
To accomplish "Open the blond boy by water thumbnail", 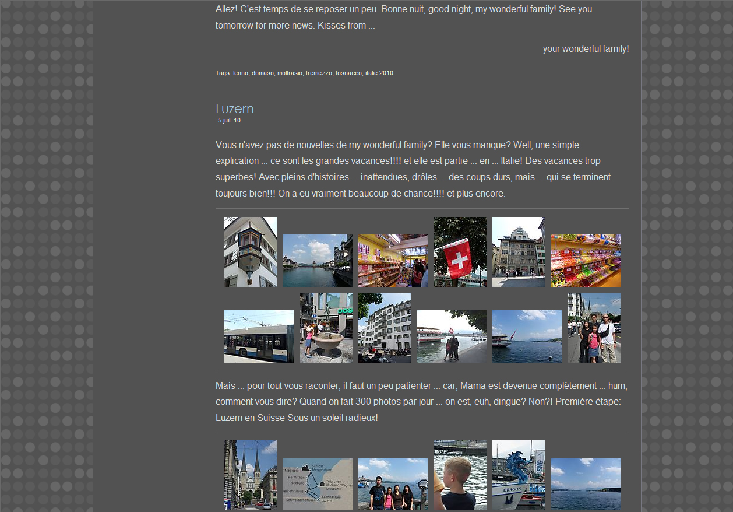I will (x=460, y=475).
